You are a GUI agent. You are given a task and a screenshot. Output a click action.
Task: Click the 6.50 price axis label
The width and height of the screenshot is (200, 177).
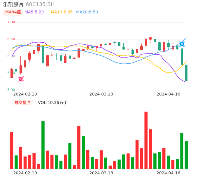tap(11, 39)
